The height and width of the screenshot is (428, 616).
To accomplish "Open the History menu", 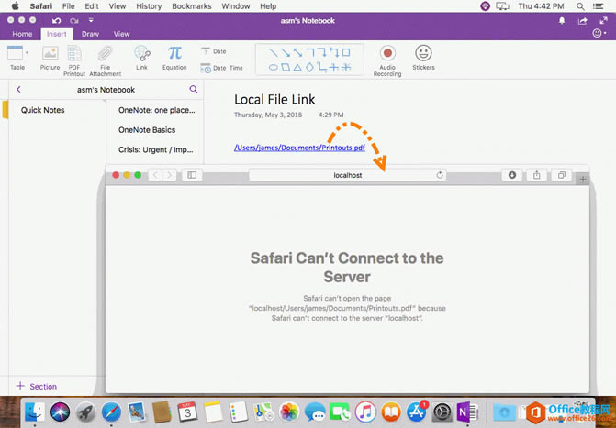I will pyautogui.click(x=149, y=6).
